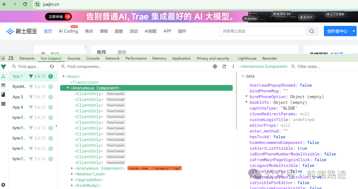Select the Transition component node
Image resolution: width=358 pixels, height=189 pixels.
[85, 82]
